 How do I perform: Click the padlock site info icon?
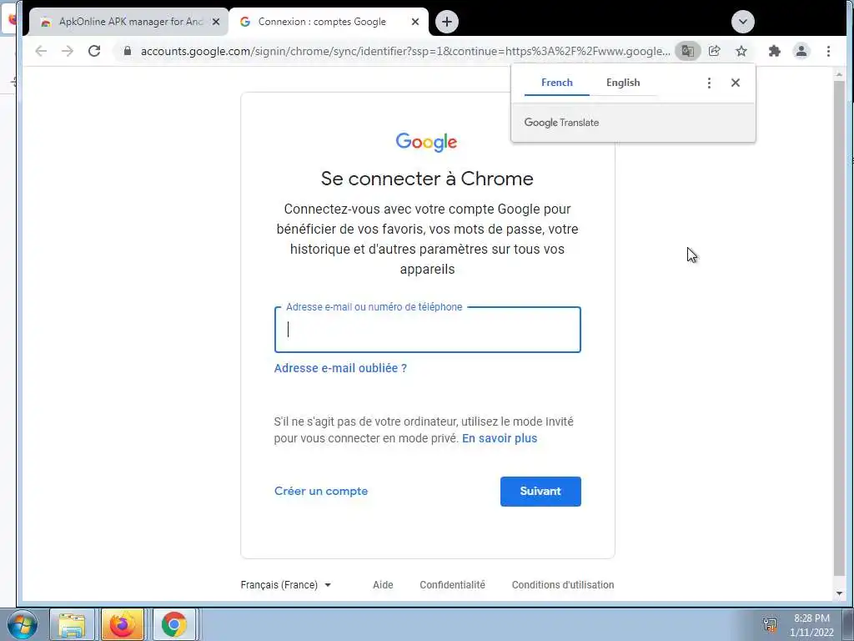tap(128, 51)
